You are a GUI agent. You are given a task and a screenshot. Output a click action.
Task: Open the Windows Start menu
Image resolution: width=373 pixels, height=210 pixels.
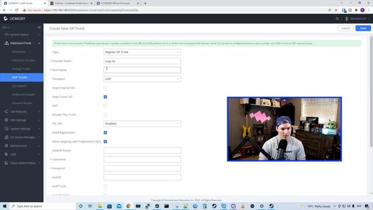(5, 206)
